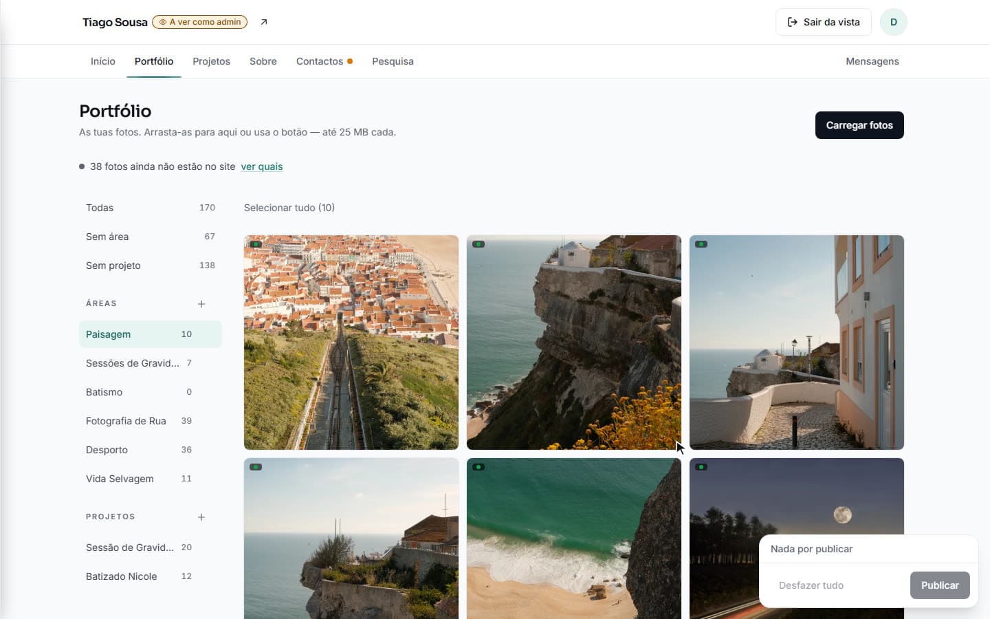Open the Sobre tab

[263, 61]
